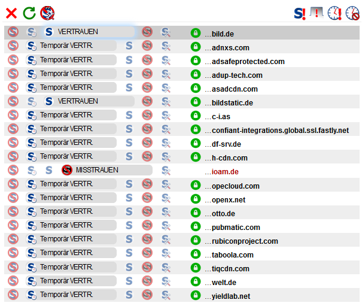Click the clock icon with forbidden sign
This screenshot has height=306, width=362.
[352, 13]
